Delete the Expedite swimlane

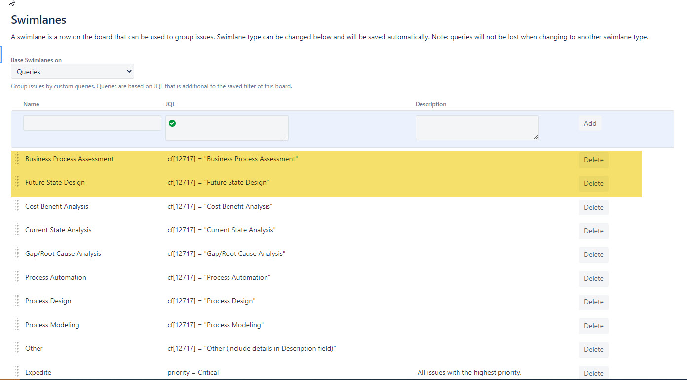pyautogui.click(x=594, y=373)
